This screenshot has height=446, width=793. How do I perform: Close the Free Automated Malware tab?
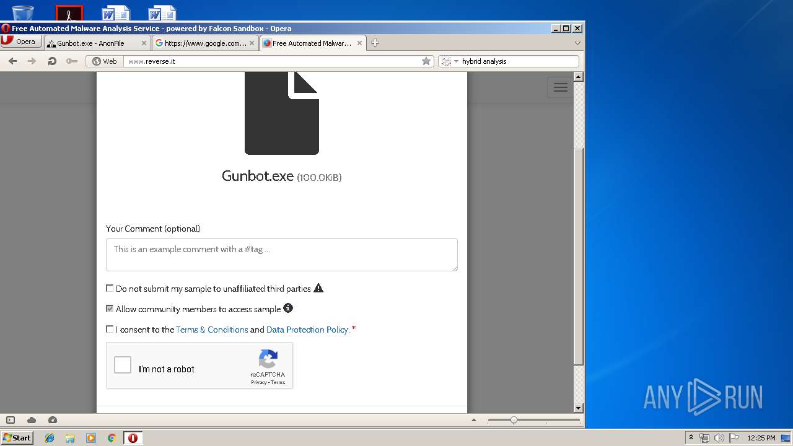click(359, 43)
